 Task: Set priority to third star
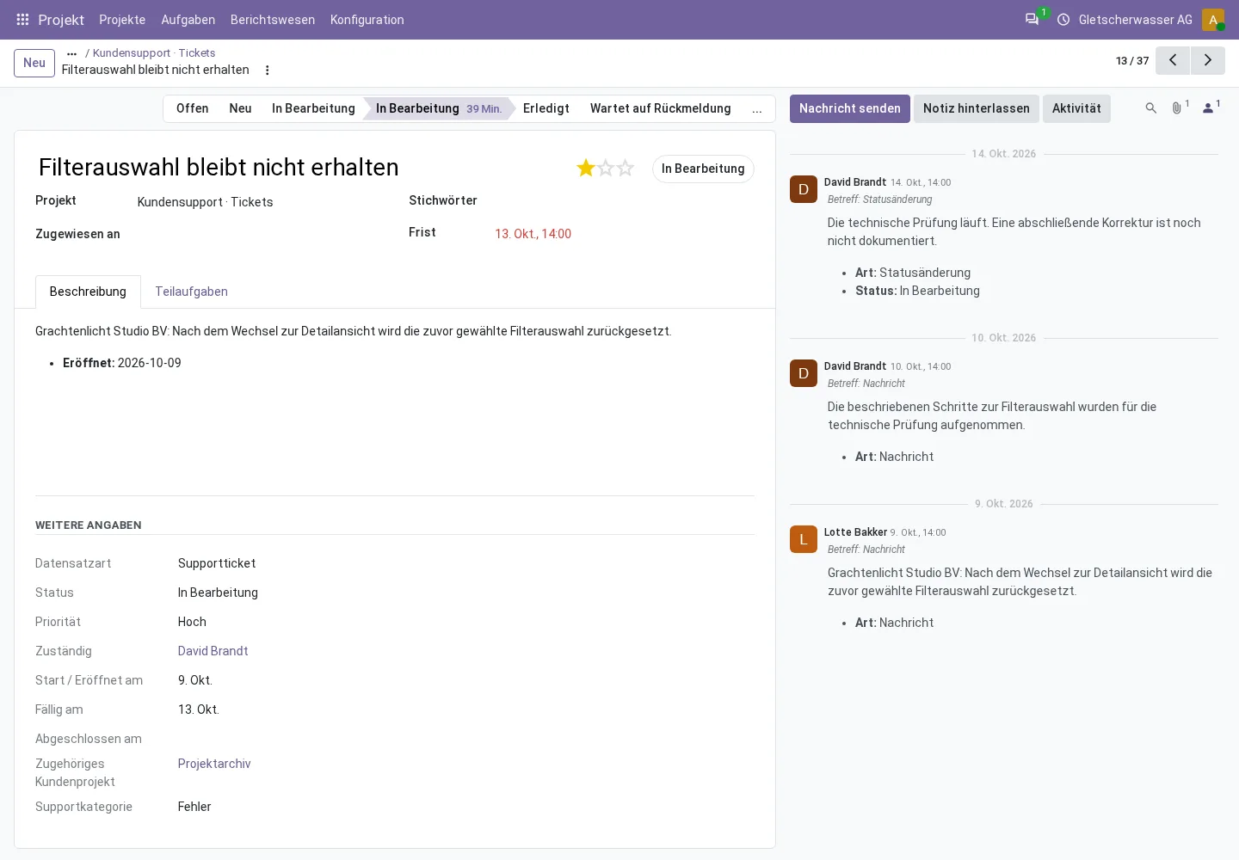(626, 168)
